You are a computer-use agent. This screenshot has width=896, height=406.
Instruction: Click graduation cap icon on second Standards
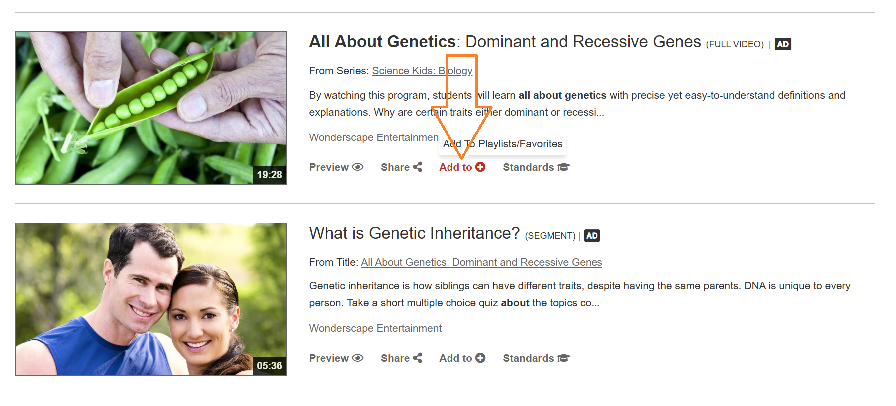[563, 358]
